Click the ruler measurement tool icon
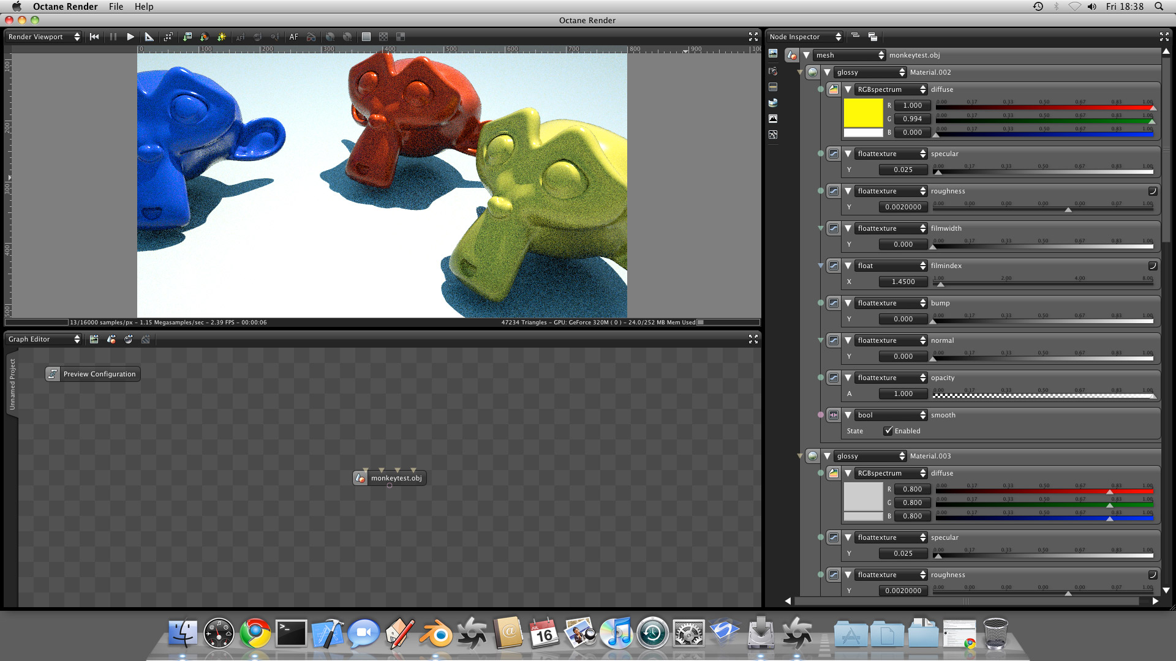The height and width of the screenshot is (661, 1176). click(149, 37)
